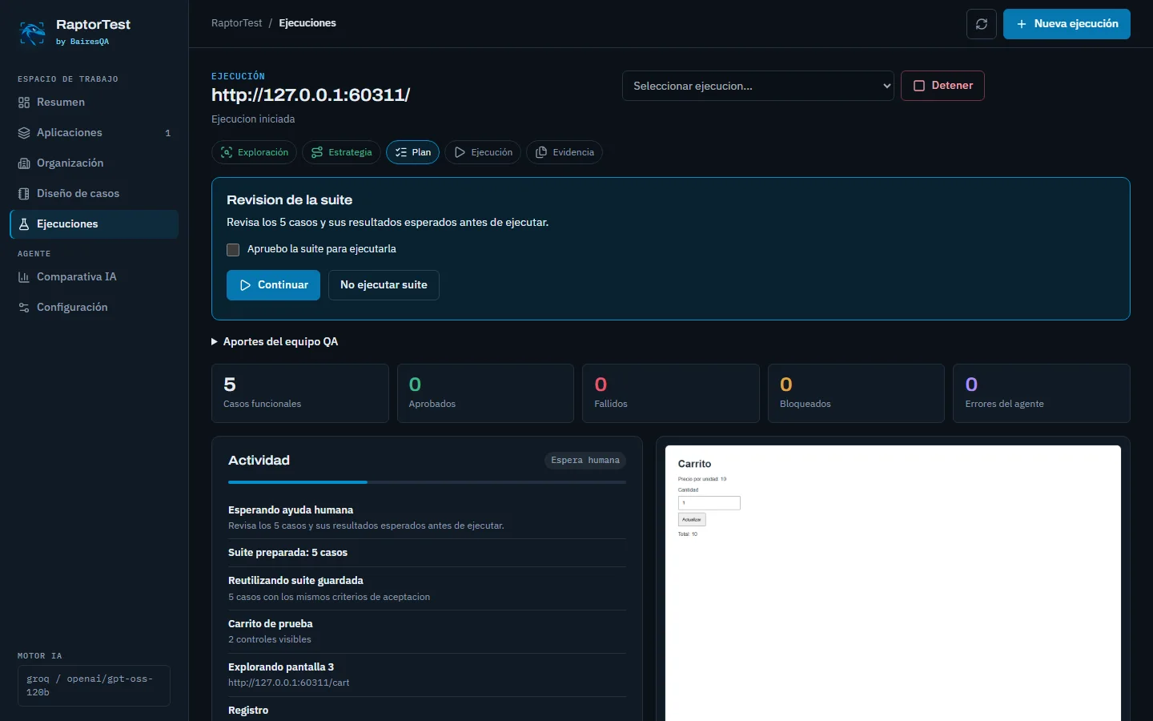Open Organización from the sidebar
Image resolution: width=1153 pixels, height=721 pixels.
[x=94, y=163]
